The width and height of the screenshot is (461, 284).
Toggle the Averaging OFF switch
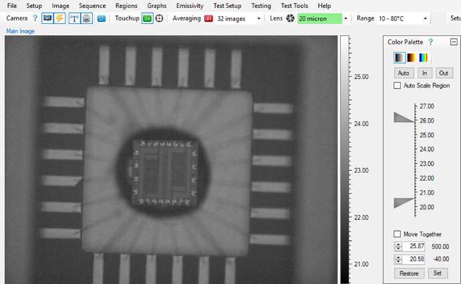(x=208, y=19)
